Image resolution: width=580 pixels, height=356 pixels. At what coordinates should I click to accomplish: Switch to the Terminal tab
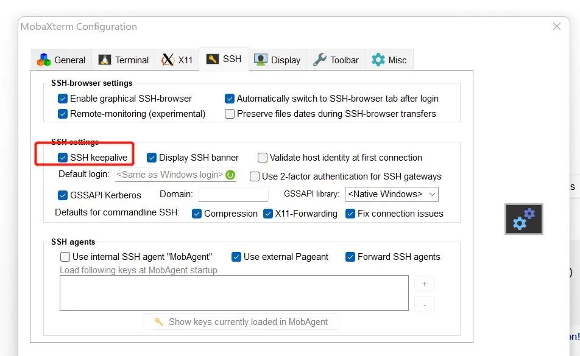[124, 60]
